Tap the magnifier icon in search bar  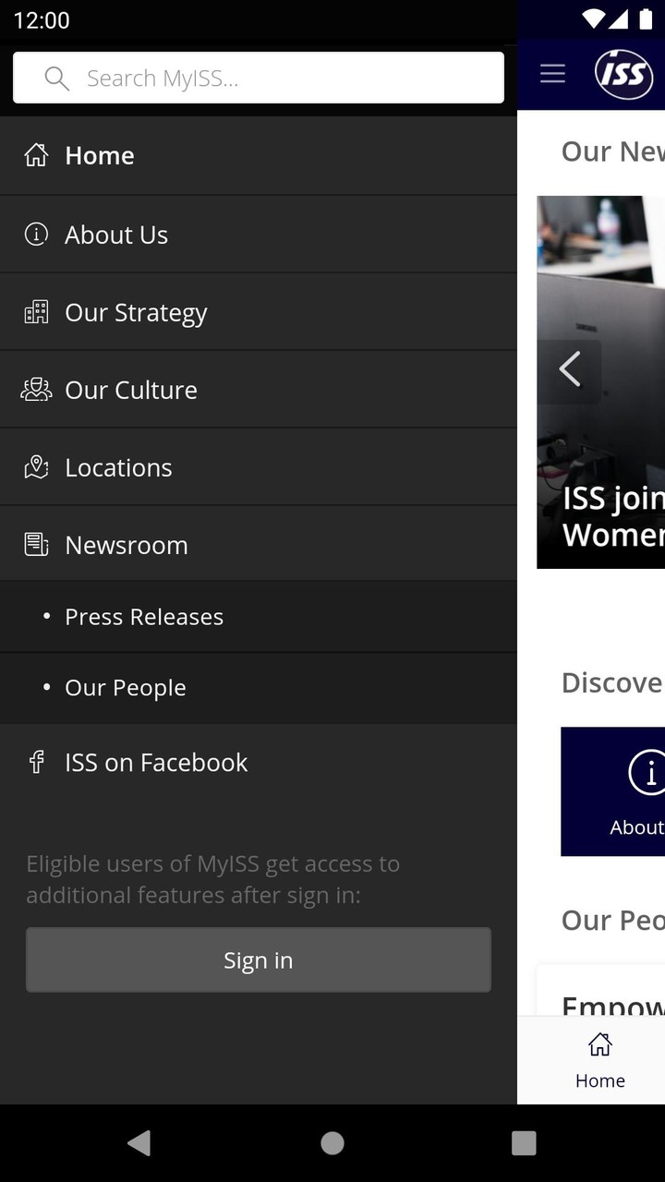click(x=56, y=78)
